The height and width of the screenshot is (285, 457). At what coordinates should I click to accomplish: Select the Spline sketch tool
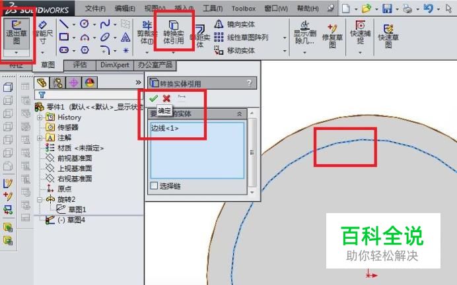click(105, 24)
